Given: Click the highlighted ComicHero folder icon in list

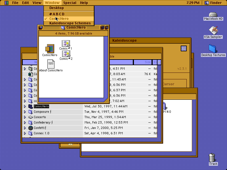Looking at the screenshot, I should pyautogui.click(x=31, y=107).
